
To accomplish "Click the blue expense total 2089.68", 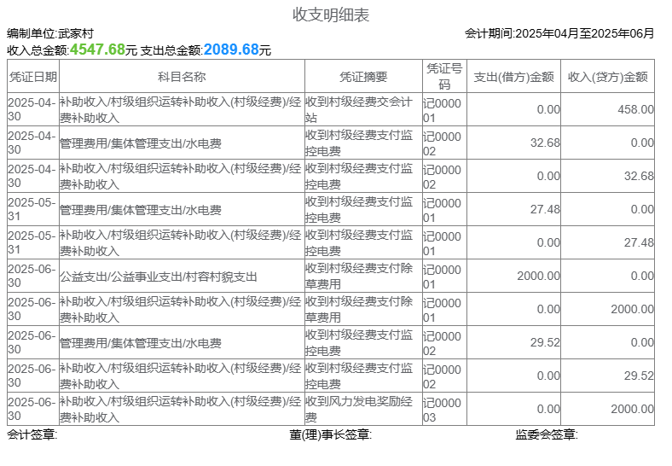I will pos(231,50).
